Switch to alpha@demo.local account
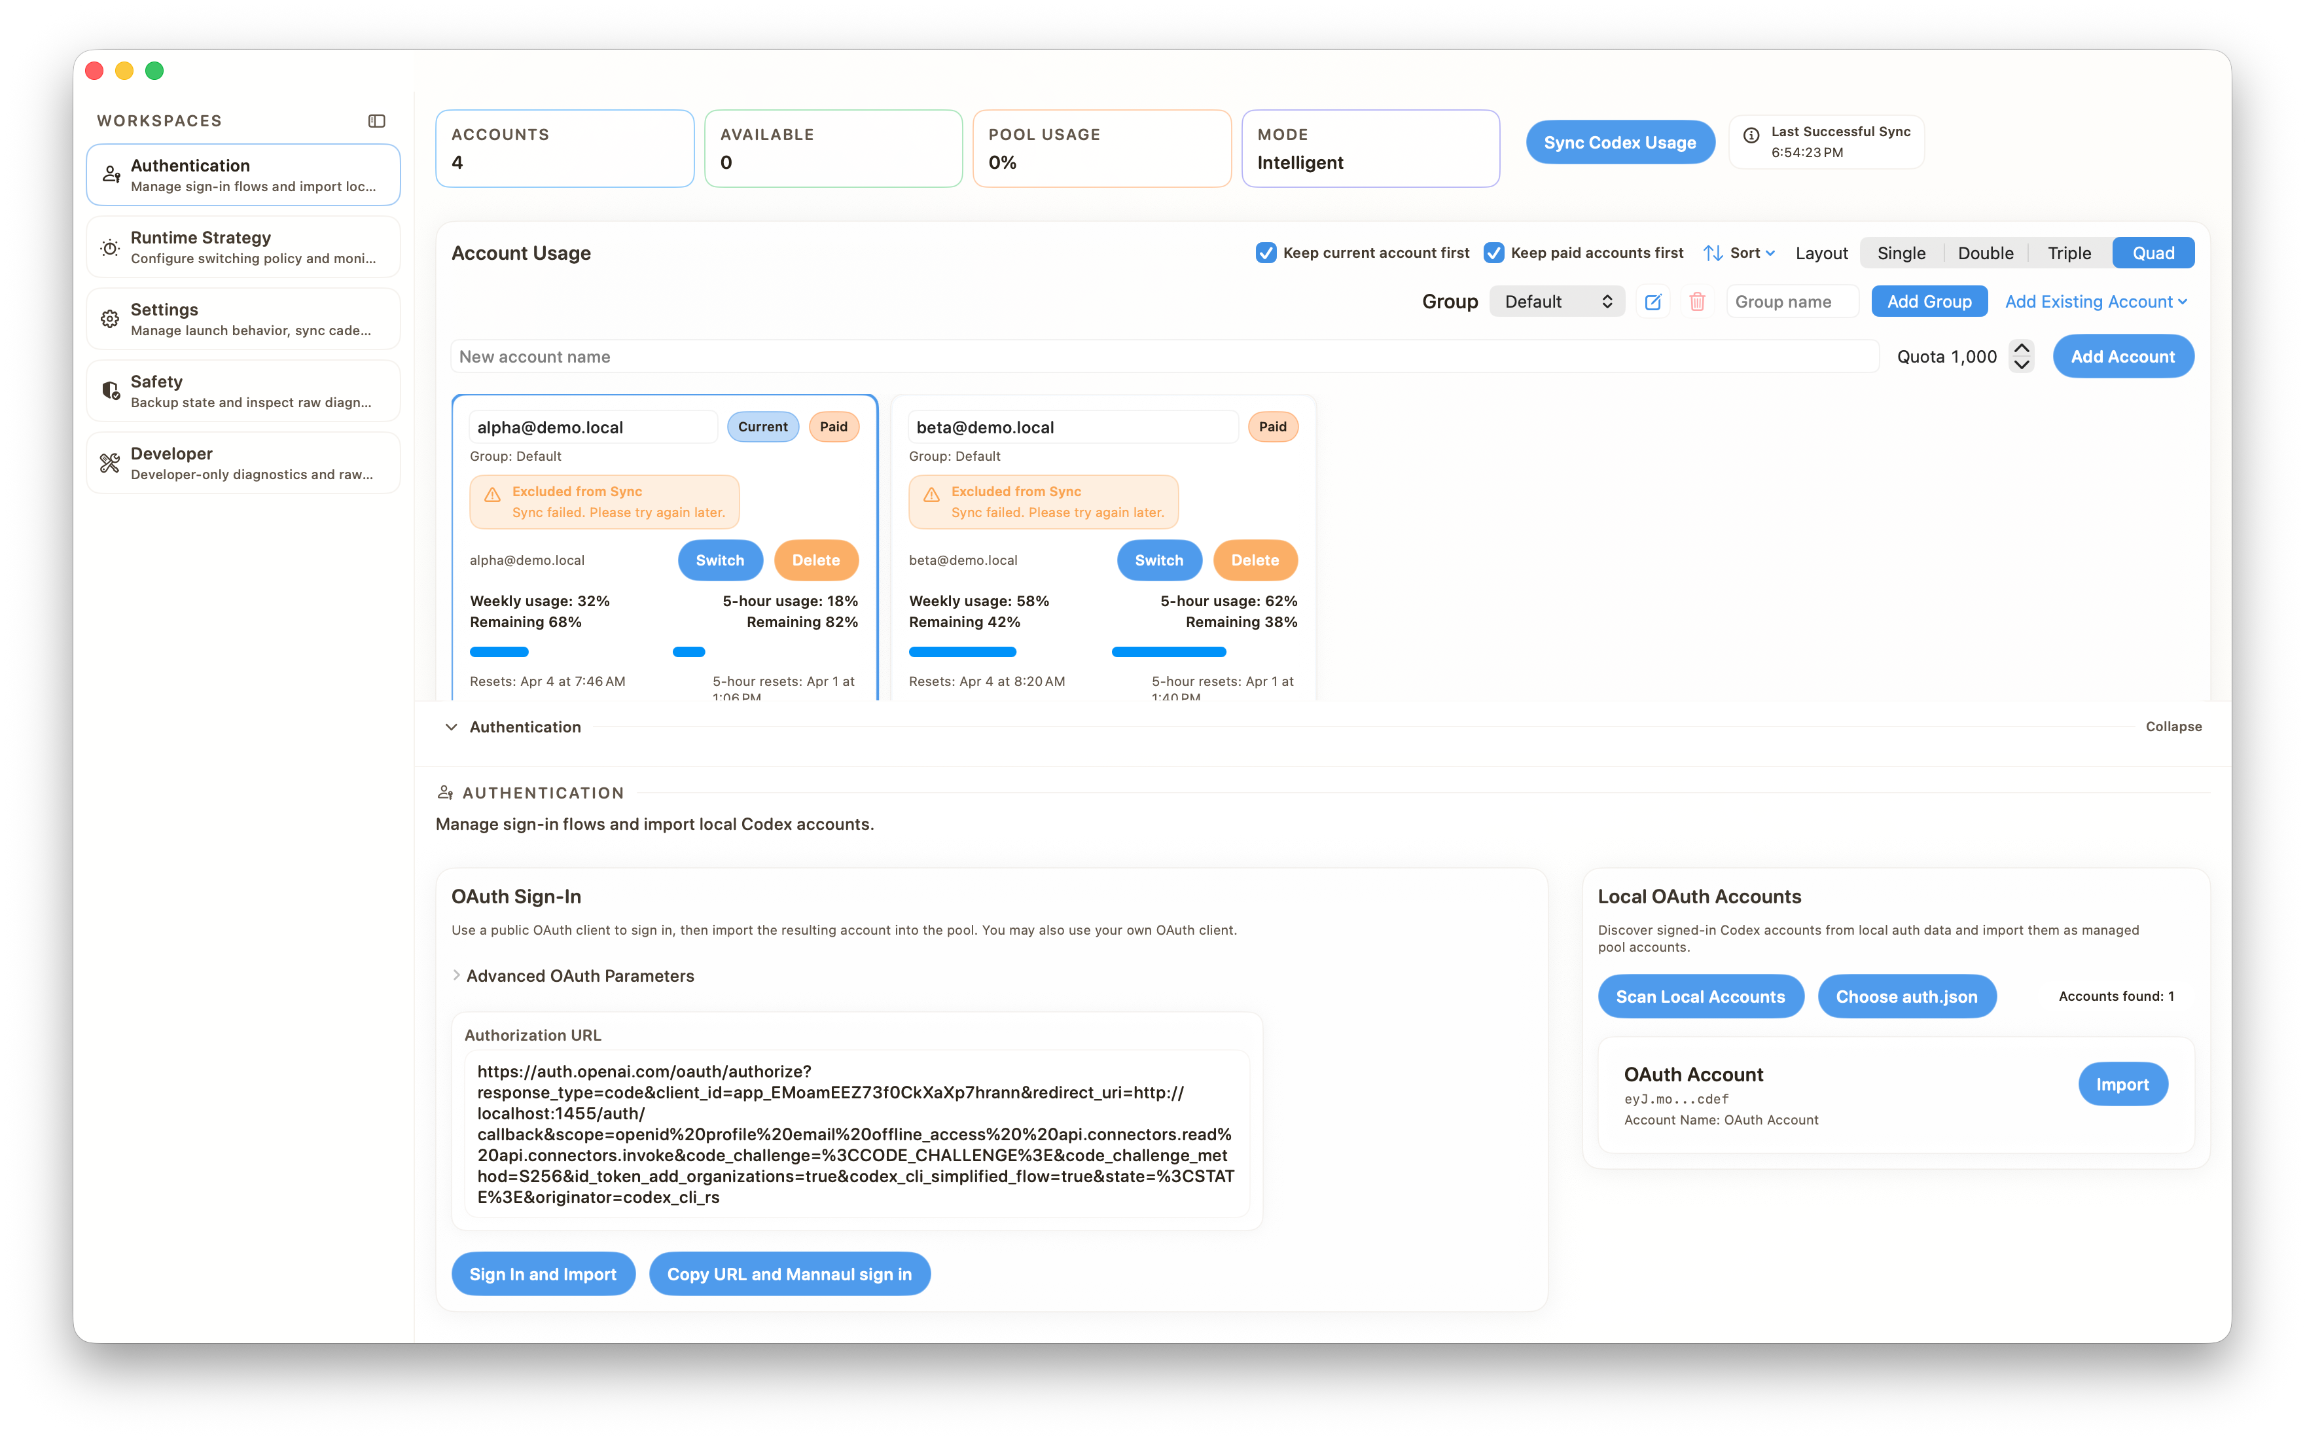This screenshot has height=1440, width=2305. coord(720,560)
